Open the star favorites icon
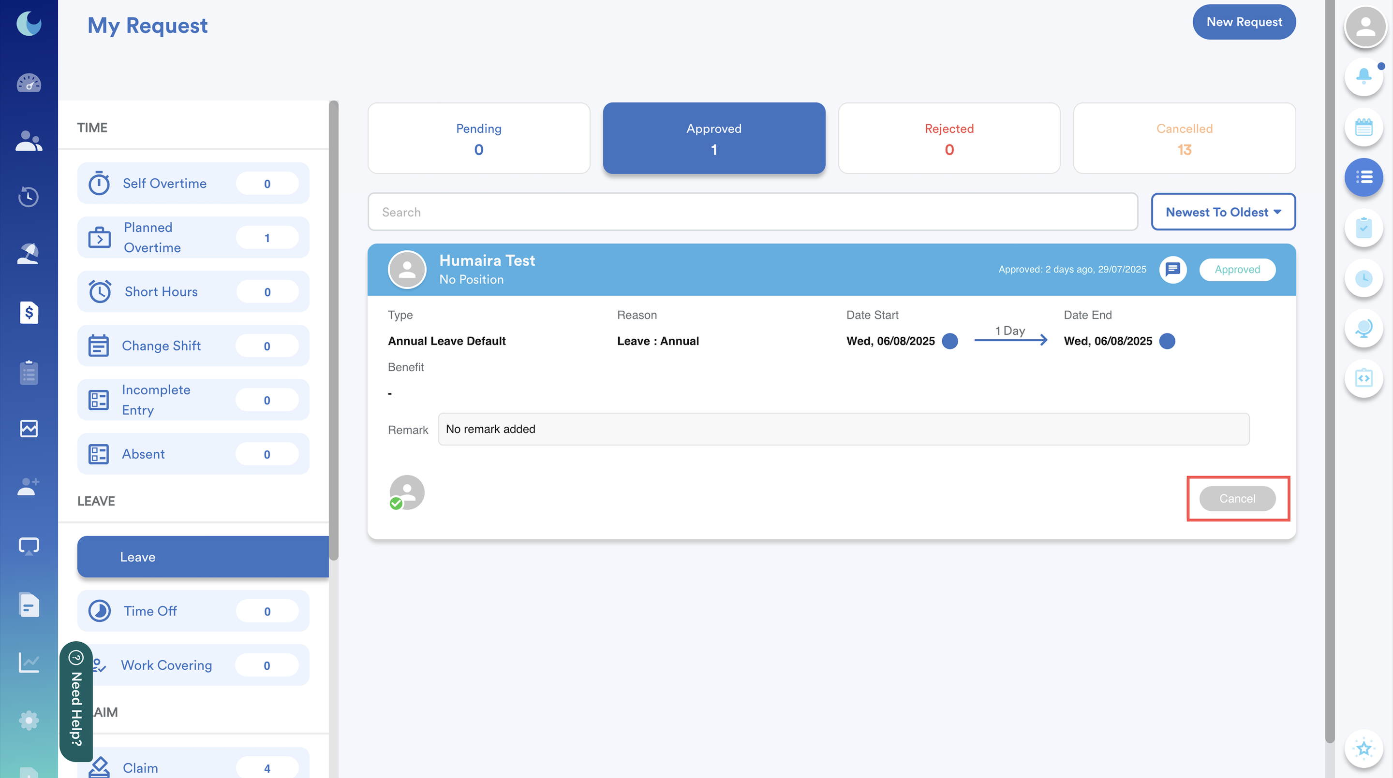Screen dimensions: 1393x778 (1363, 749)
